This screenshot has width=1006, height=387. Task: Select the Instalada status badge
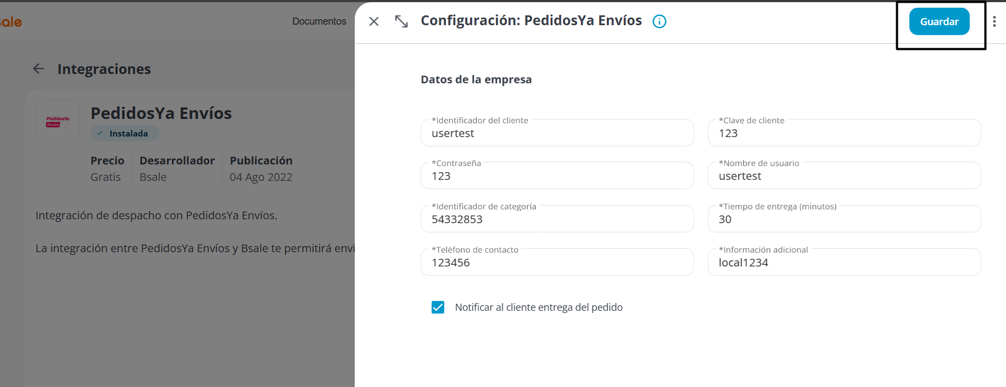(x=125, y=133)
